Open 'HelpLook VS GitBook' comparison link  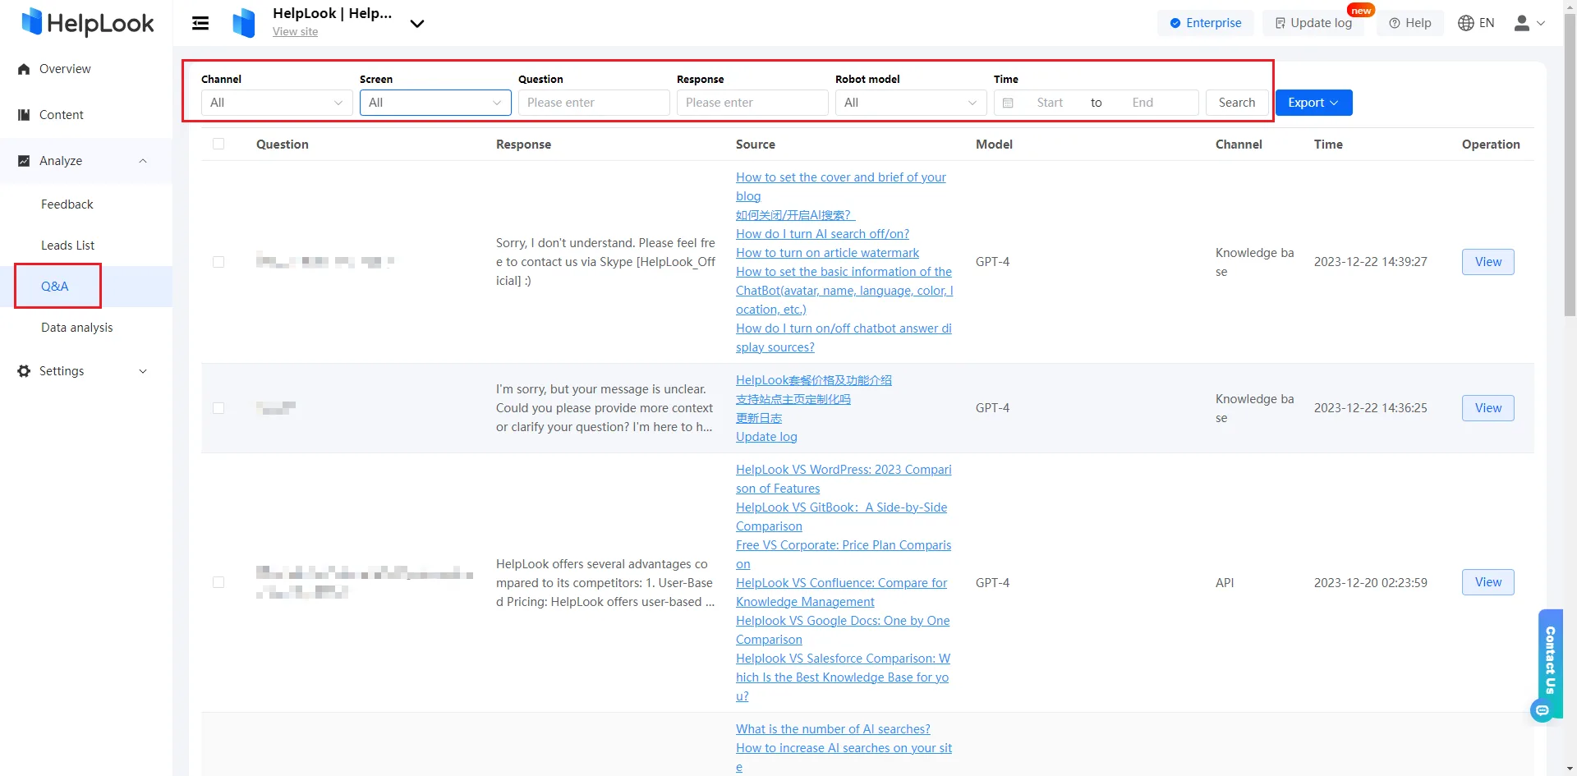pos(842,517)
